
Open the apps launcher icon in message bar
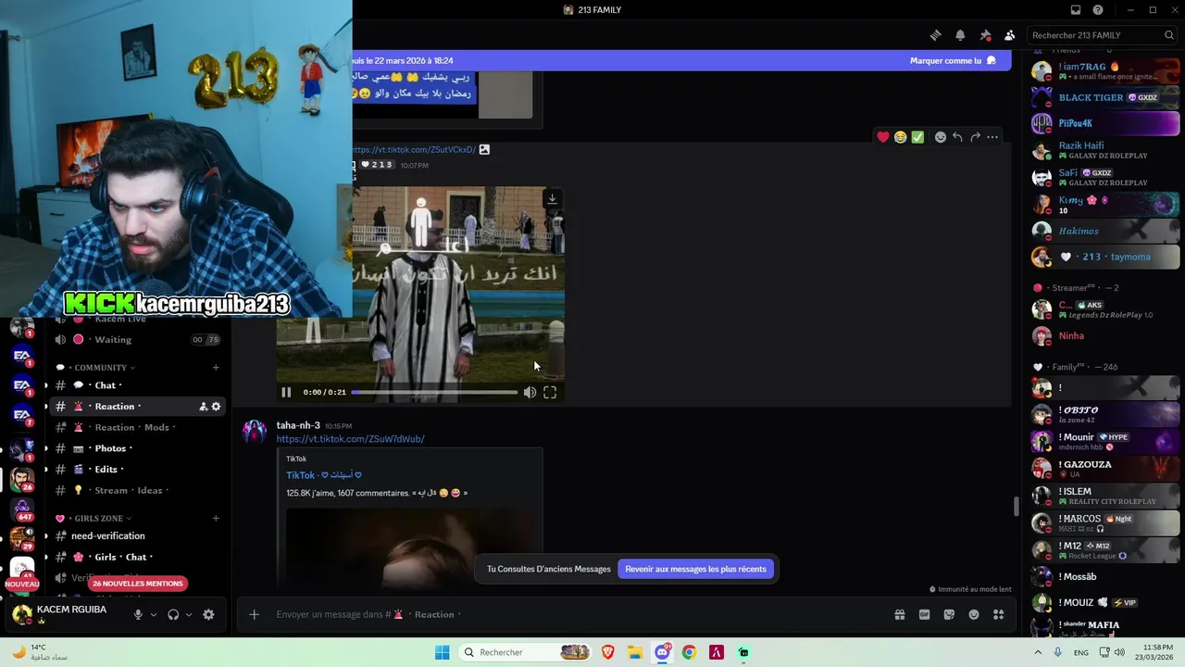[x=998, y=614]
